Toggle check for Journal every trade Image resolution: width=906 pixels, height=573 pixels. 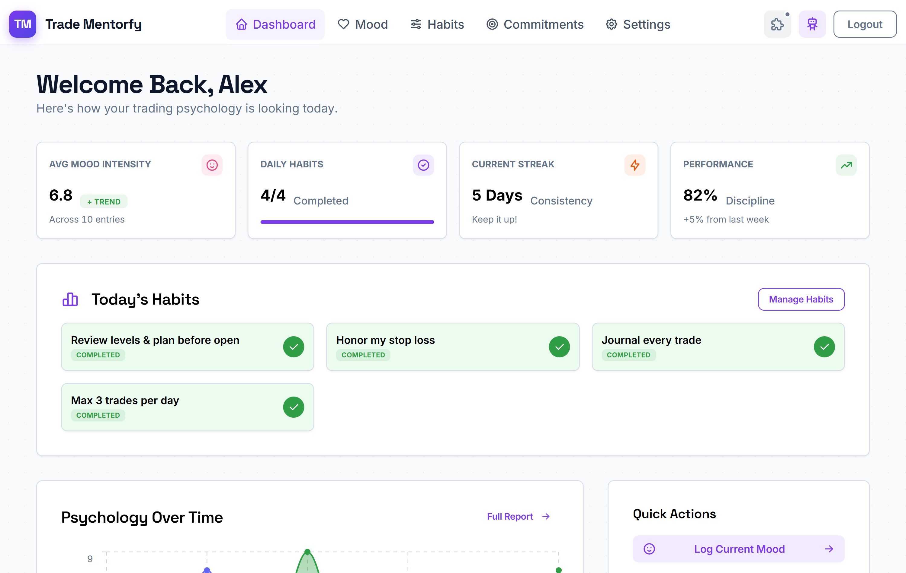[x=824, y=347]
